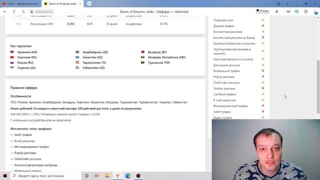
Task: Click the Russia flag icon
Action: (x=12, y=62)
